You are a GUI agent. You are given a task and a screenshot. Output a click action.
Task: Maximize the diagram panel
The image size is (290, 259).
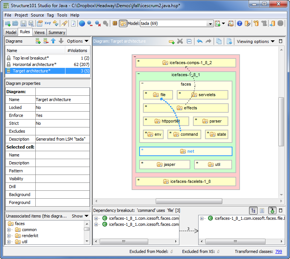click(281, 41)
